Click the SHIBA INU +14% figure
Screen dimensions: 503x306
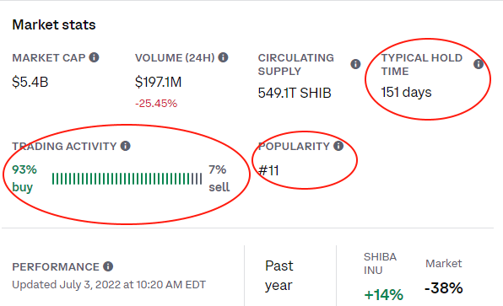[384, 295]
